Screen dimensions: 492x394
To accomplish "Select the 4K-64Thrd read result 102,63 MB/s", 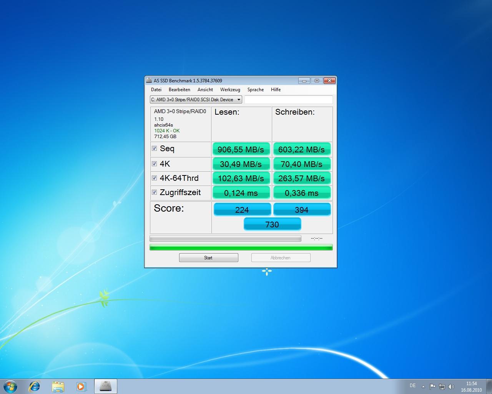I will (241, 178).
